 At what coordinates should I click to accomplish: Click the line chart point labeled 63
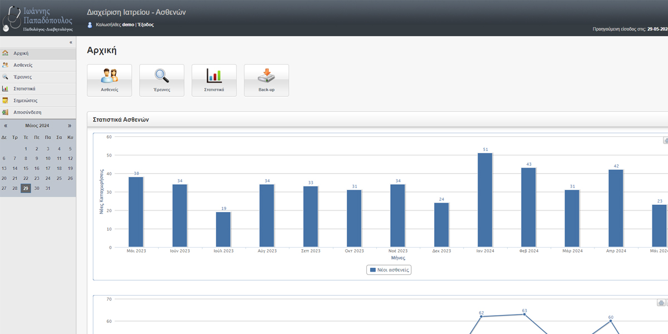pos(524,315)
